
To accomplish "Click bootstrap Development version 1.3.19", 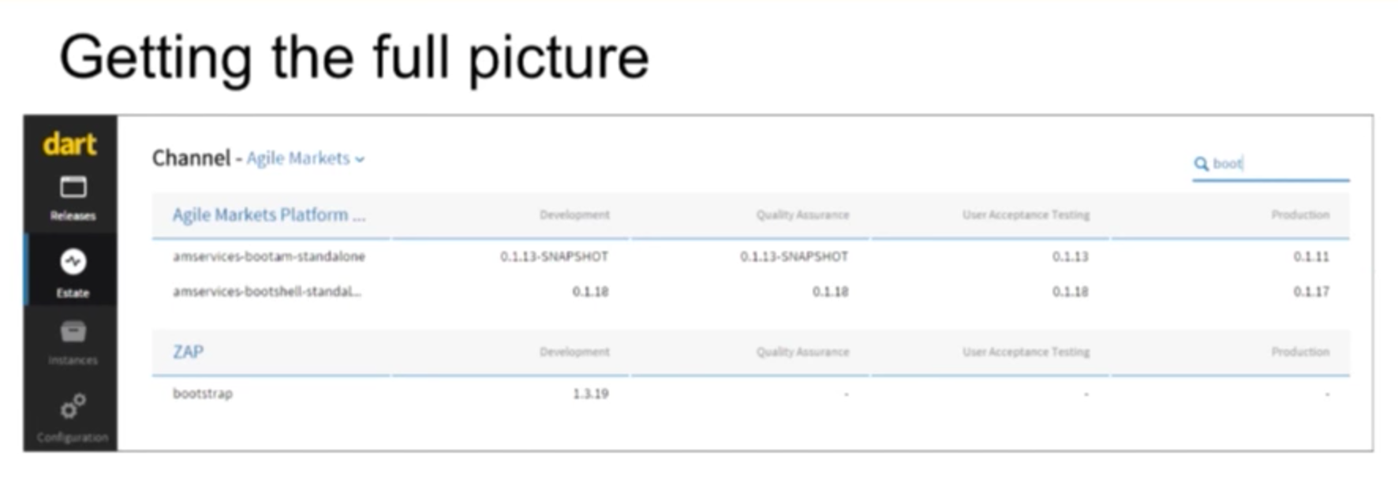I will (590, 394).
